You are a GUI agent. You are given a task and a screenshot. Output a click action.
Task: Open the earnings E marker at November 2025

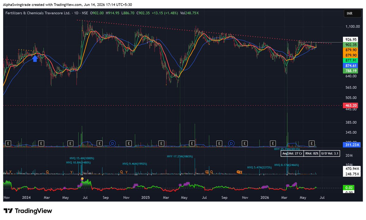coord(244,143)
